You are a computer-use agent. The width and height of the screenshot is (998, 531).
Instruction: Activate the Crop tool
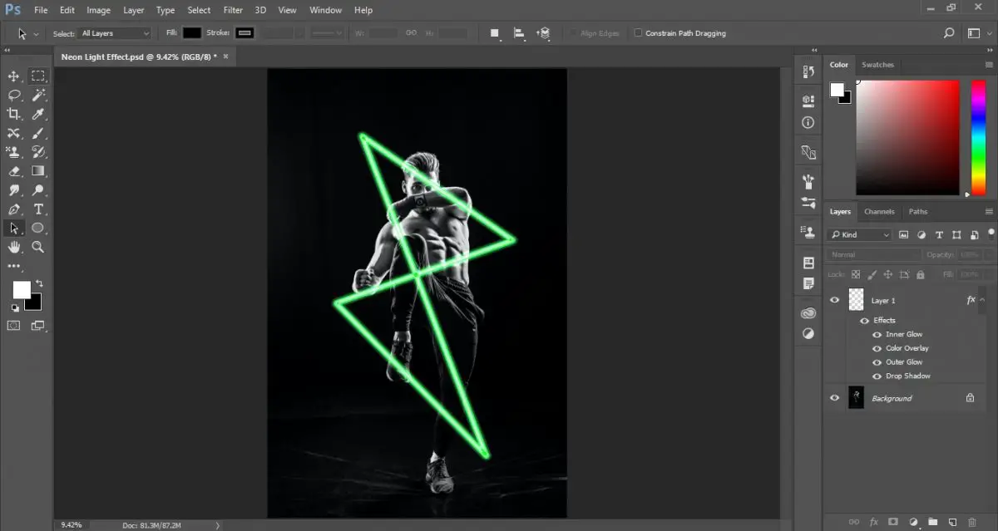click(13, 114)
